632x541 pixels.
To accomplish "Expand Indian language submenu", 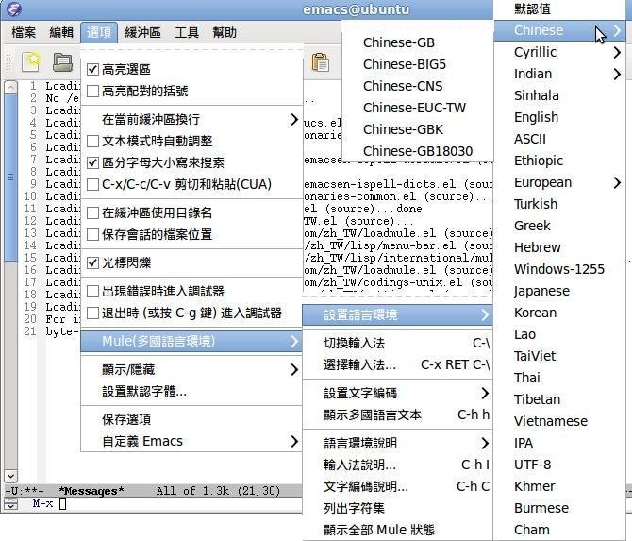I will (559, 74).
